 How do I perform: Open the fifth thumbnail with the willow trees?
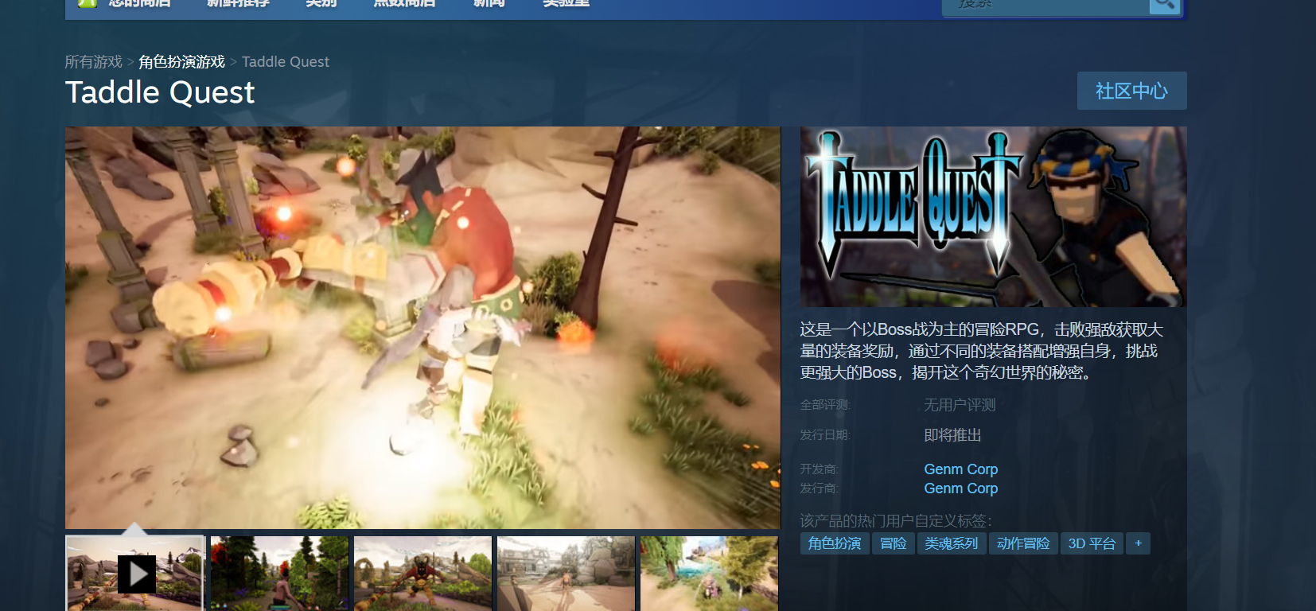click(x=709, y=574)
